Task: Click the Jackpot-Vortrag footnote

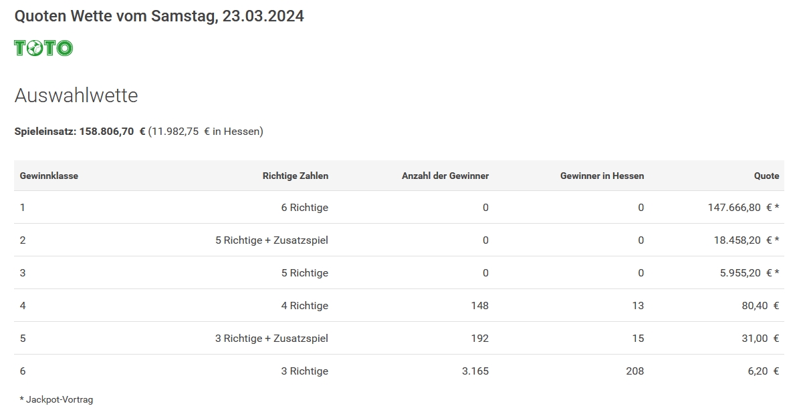Action: tap(56, 400)
